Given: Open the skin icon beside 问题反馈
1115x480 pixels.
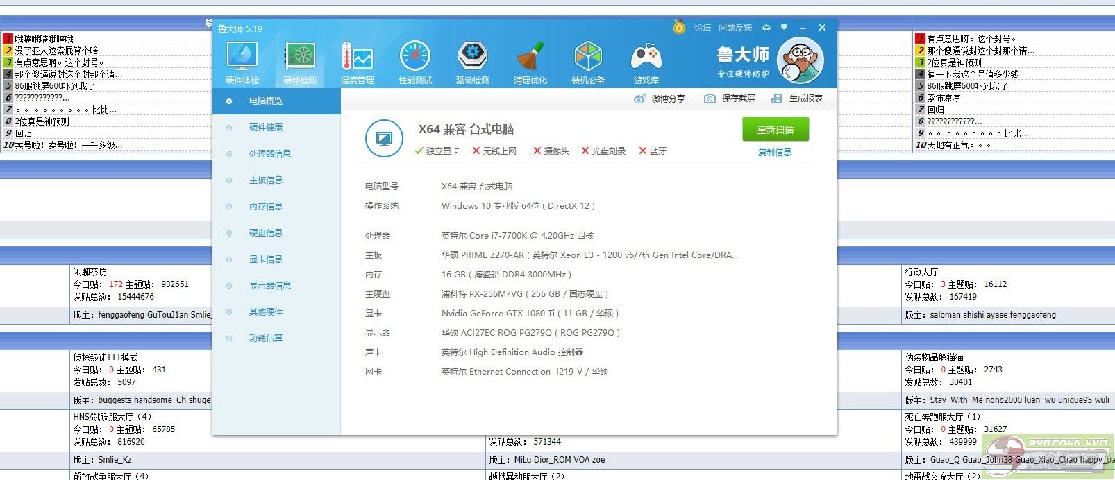Looking at the screenshot, I should [766, 27].
